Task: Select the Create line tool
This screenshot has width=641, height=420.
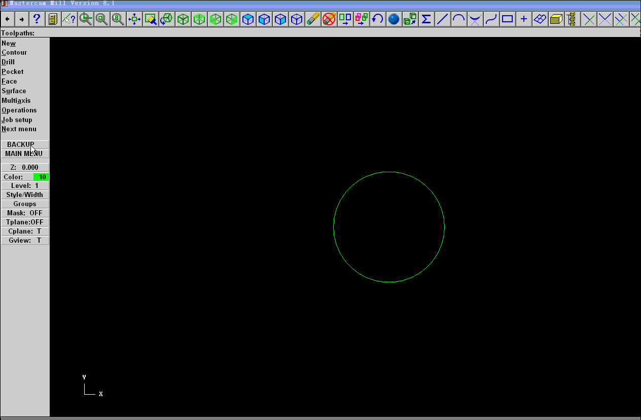Action: point(442,19)
